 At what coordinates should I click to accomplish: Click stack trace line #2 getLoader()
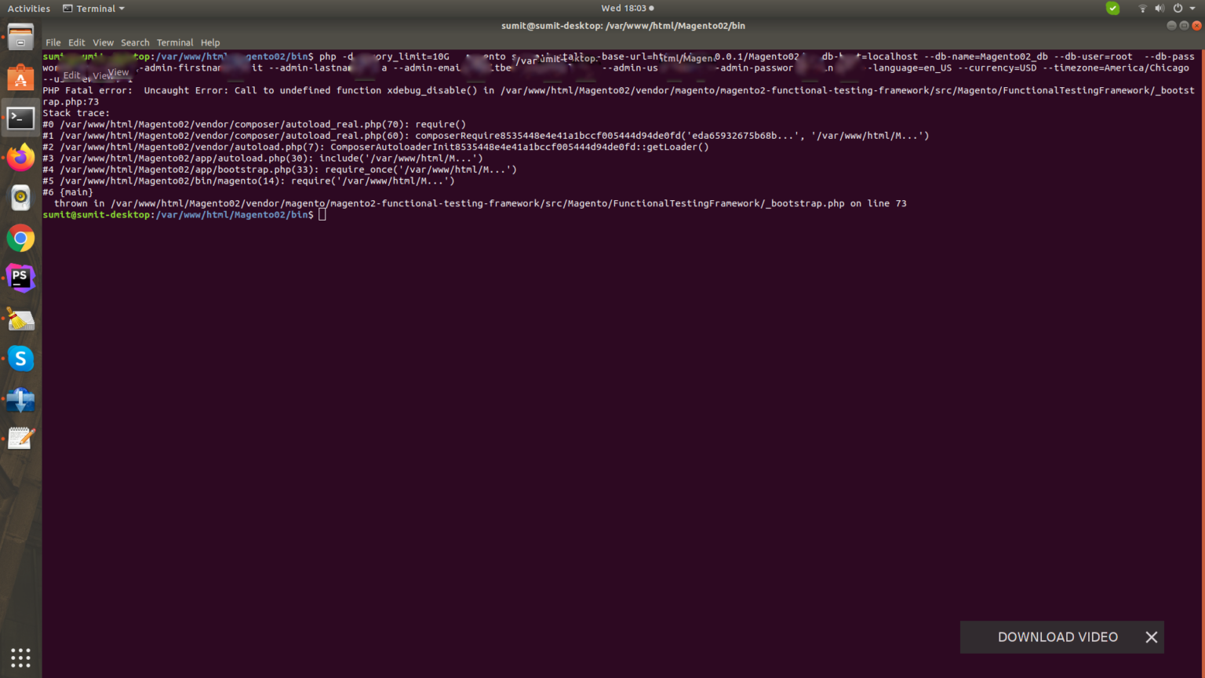pos(376,147)
